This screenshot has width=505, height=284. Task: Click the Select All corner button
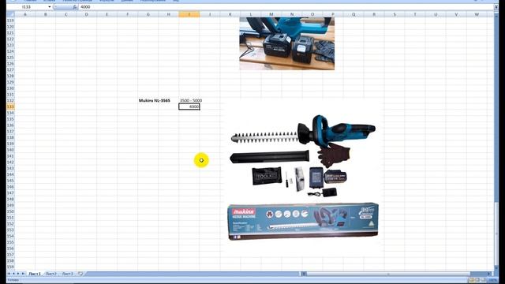point(10,14)
